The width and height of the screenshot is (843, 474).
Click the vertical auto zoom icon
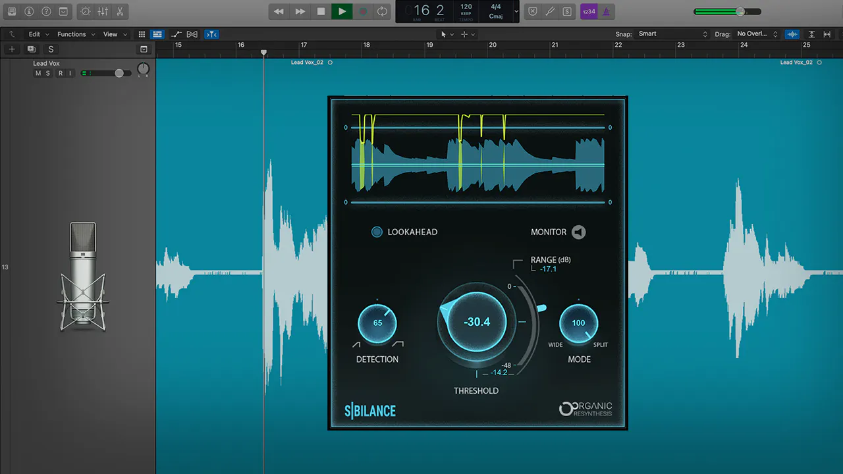click(811, 34)
